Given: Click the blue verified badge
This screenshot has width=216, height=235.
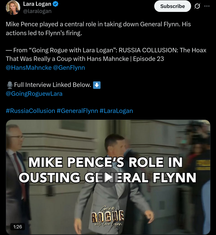Looking at the screenshot, I should (x=56, y=4).
